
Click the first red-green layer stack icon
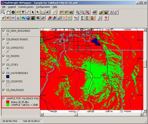click(61, 12)
